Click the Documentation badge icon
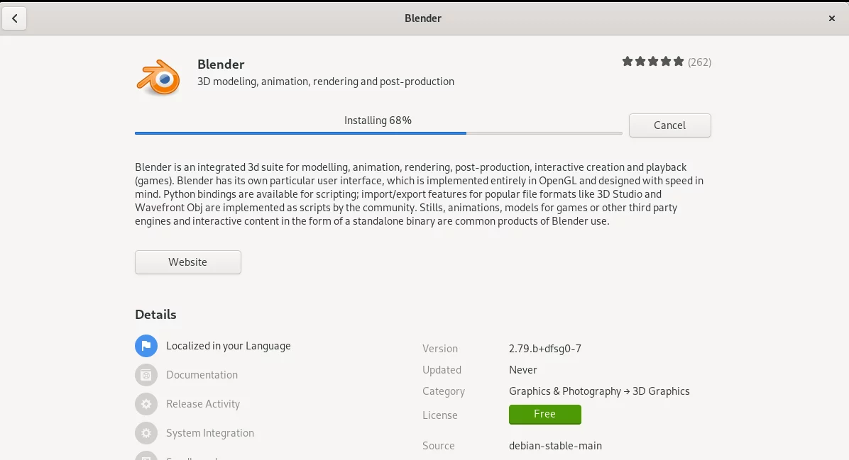 point(146,375)
